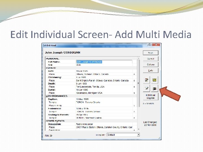The width and height of the screenshot is (203, 152).
Task: Open the multimedia icon button
Action: coord(155,88)
